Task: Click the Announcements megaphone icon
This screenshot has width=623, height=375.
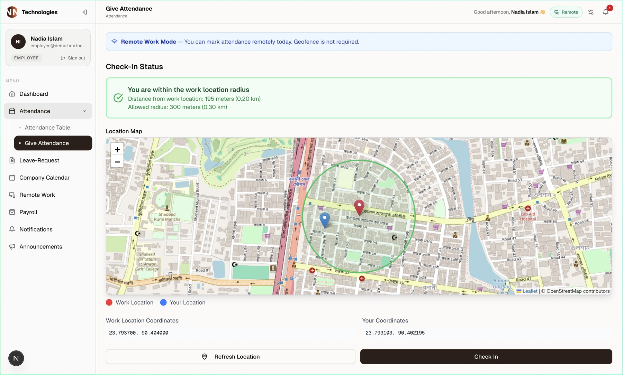Action: pyautogui.click(x=12, y=247)
